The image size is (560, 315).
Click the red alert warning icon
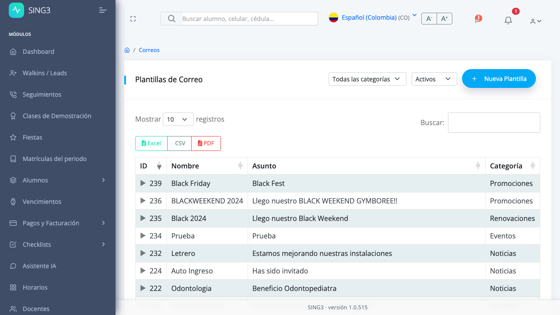(478, 19)
